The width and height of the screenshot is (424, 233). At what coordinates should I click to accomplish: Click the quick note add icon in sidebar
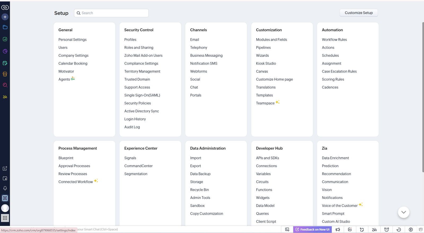click(5, 168)
